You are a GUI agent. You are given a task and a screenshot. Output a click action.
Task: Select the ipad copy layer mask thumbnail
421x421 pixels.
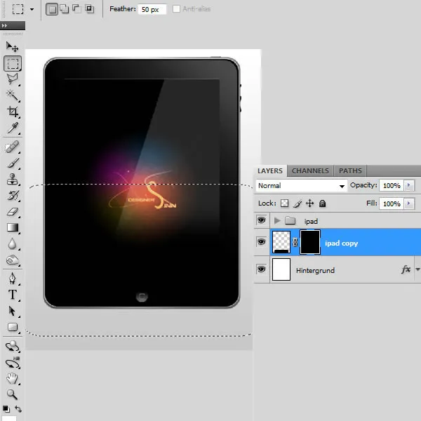[310, 242]
